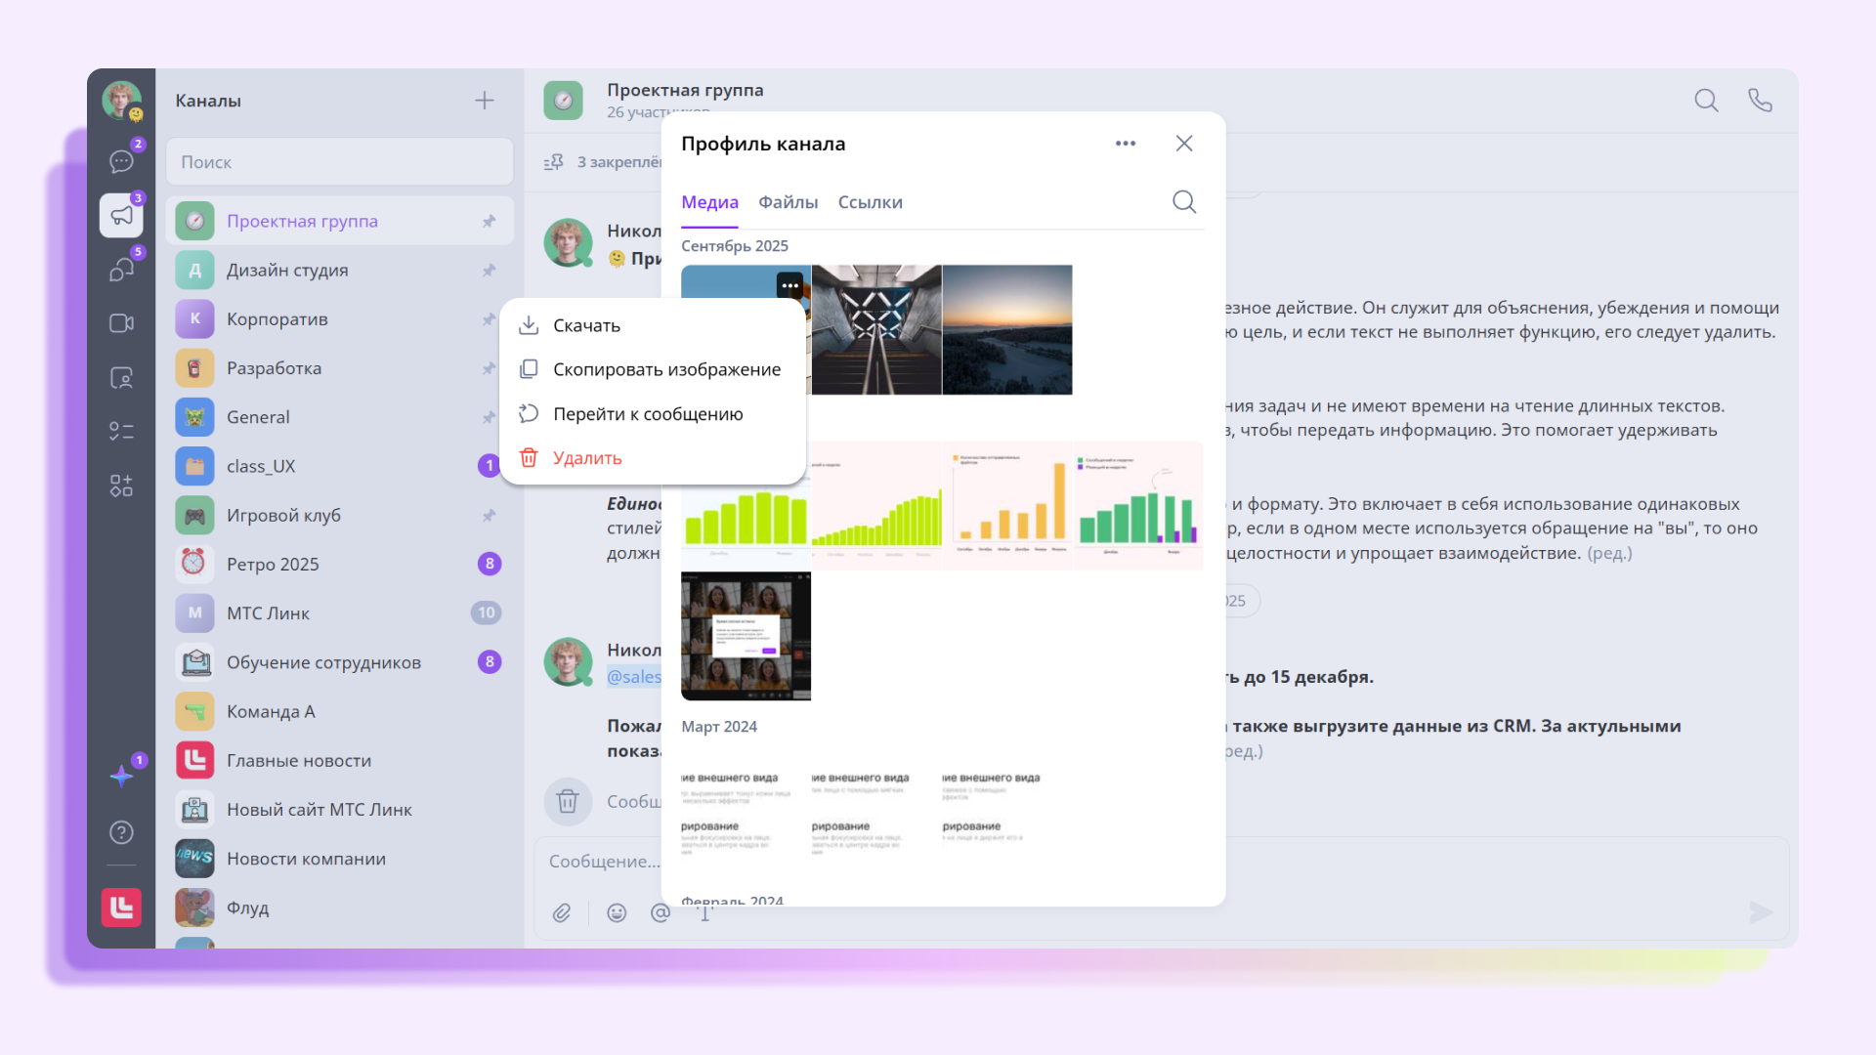Start a call with phone icon

1760,101
